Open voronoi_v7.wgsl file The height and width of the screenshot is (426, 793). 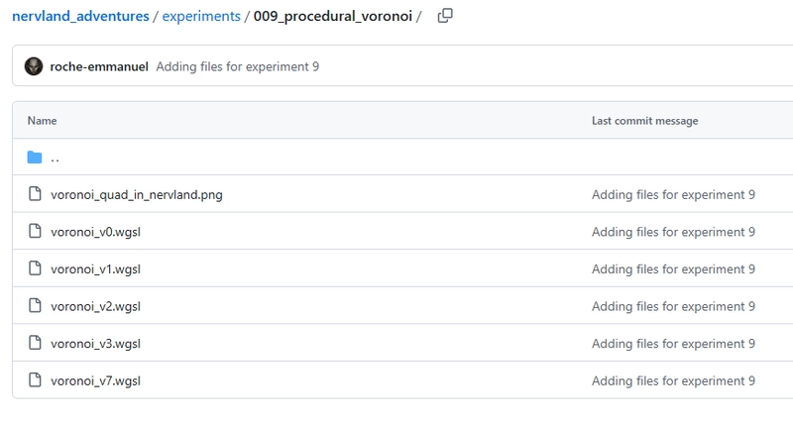pos(96,380)
